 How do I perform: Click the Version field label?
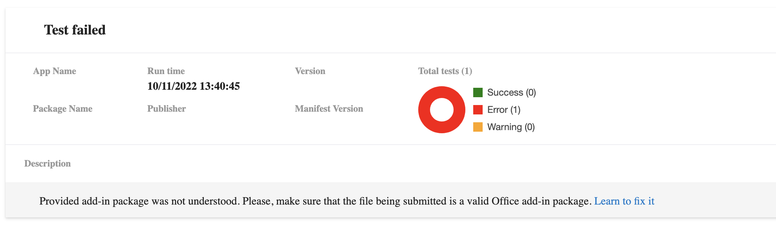[310, 71]
